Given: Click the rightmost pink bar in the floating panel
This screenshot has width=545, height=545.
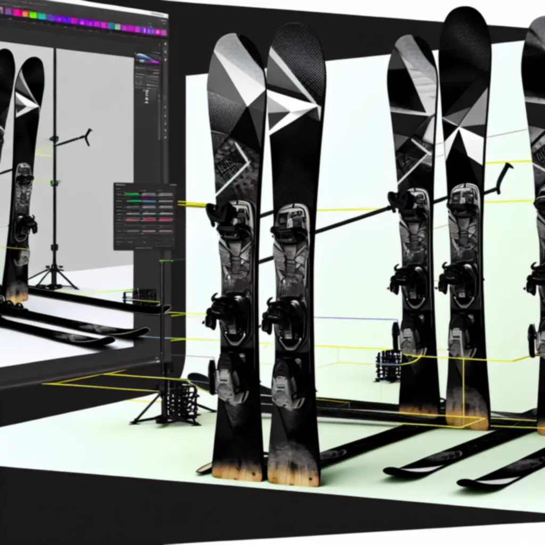Looking at the screenshot, I should (x=166, y=220).
